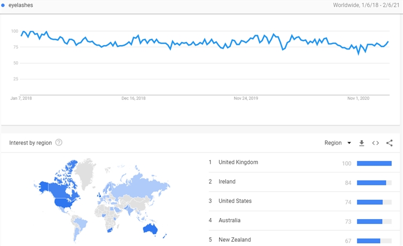Open the embed code icon
The width and height of the screenshot is (403, 246).
click(376, 143)
